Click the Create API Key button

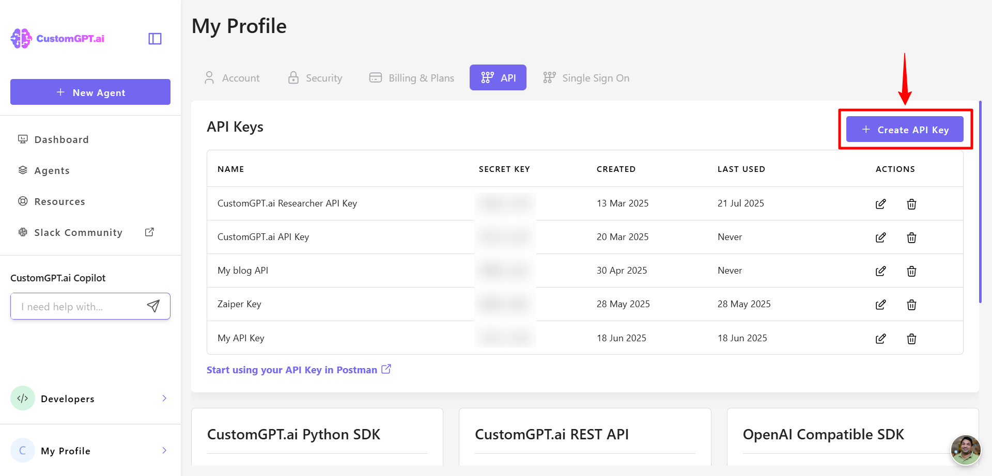[905, 129]
